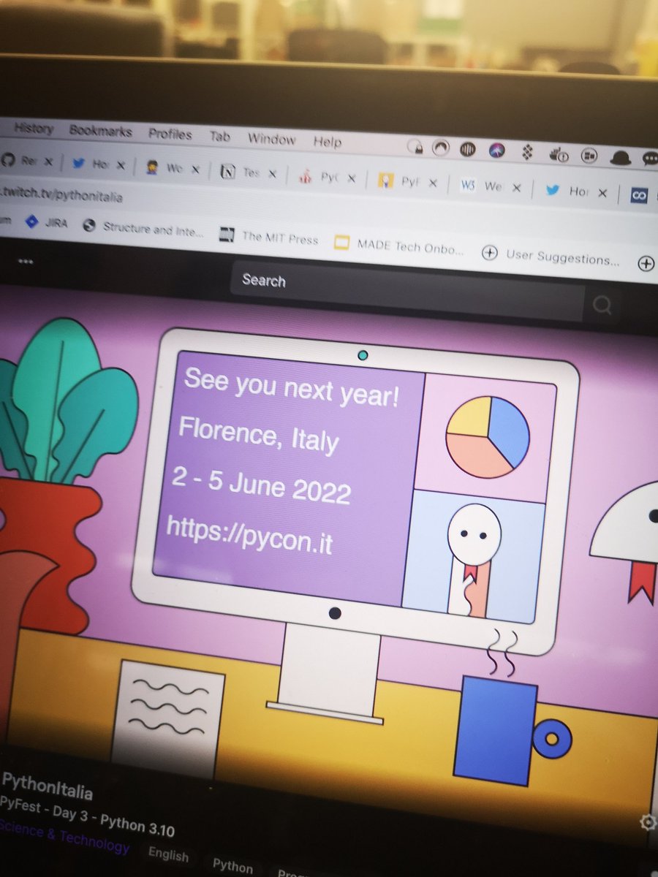Click the magnifier search button
Image resolution: width=658 pixels, height=877 pixels.
pyautogui.click(x=602, y=305)
